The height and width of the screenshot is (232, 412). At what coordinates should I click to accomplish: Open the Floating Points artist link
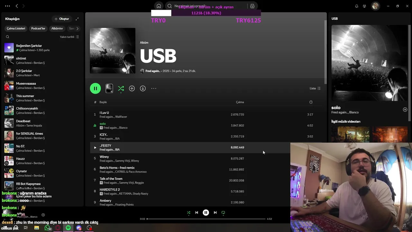[x=124, y=205]
